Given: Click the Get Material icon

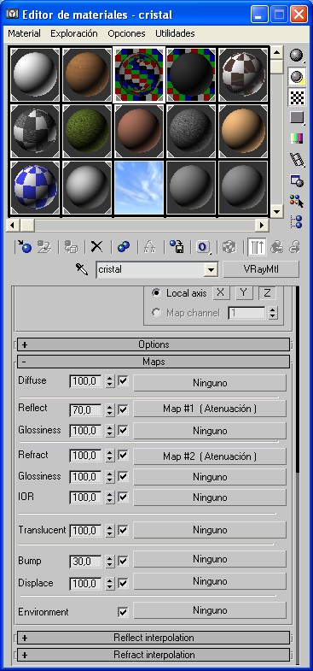Looking at the screenshot, I should pos(24,247).
